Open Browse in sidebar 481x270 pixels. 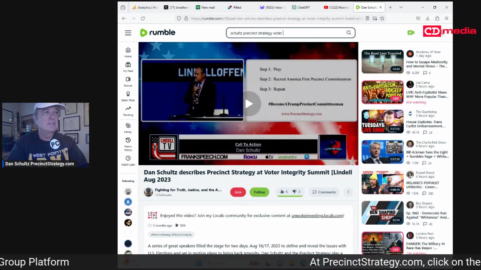[128, 82]
